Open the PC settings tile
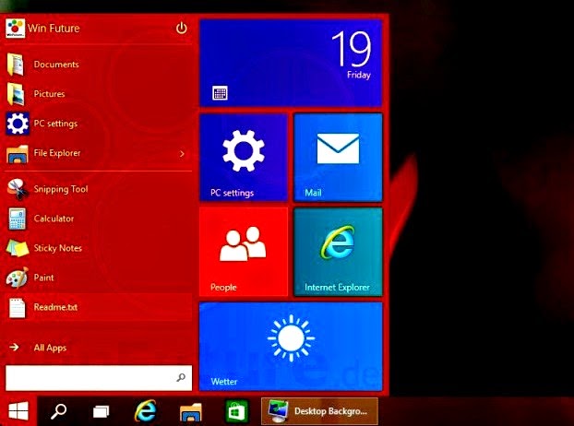574x426 pixels. click(244, 158)
